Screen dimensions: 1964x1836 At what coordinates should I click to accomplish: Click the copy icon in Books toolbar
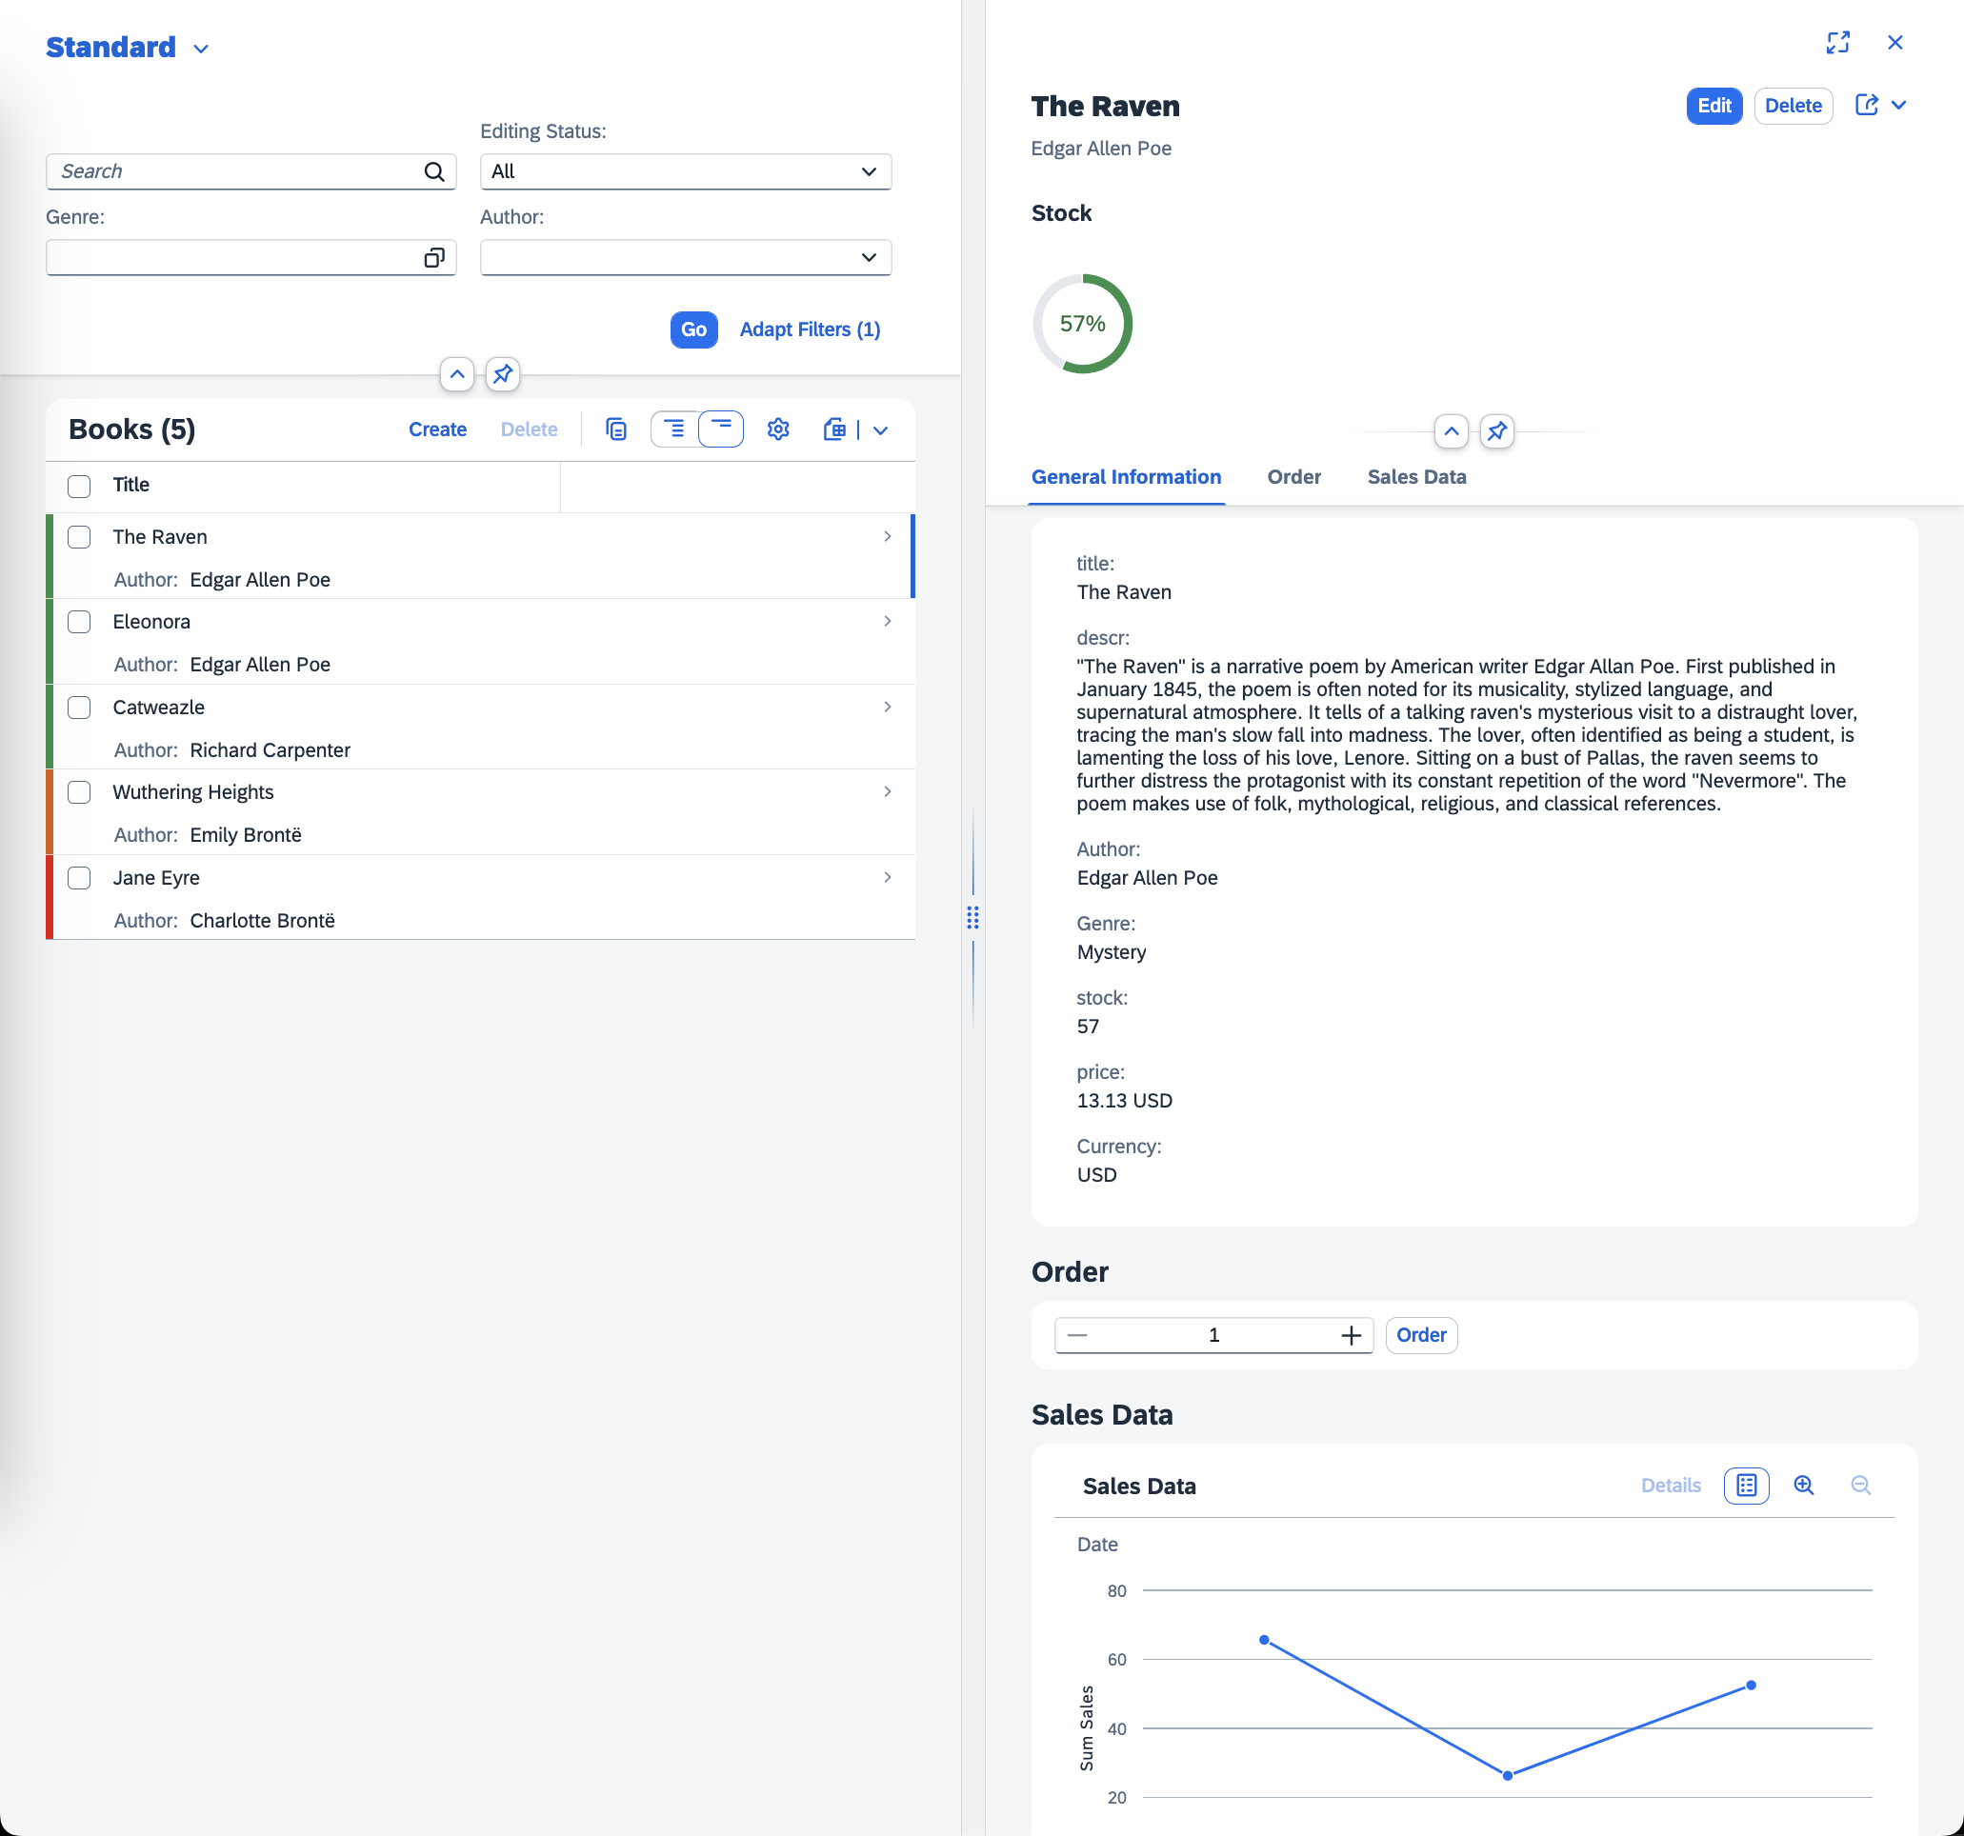tap(616, 429)
